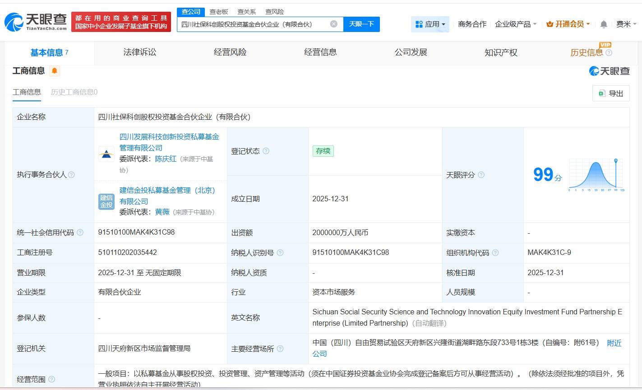Click the orange alert bell beside 工商信息
642x390 pixels.
[55, 71]
